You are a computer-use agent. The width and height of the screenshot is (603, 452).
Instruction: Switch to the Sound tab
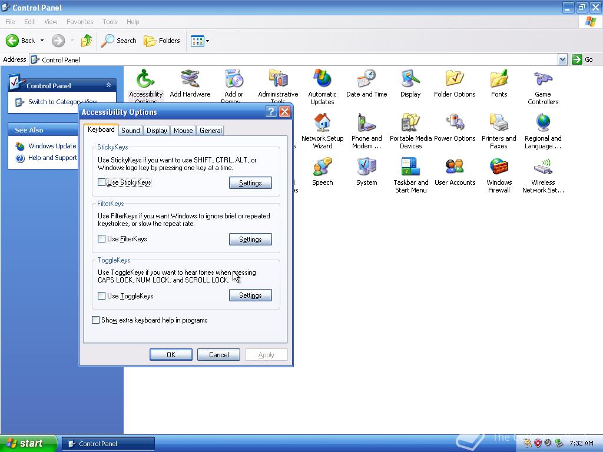click(130, 130)
